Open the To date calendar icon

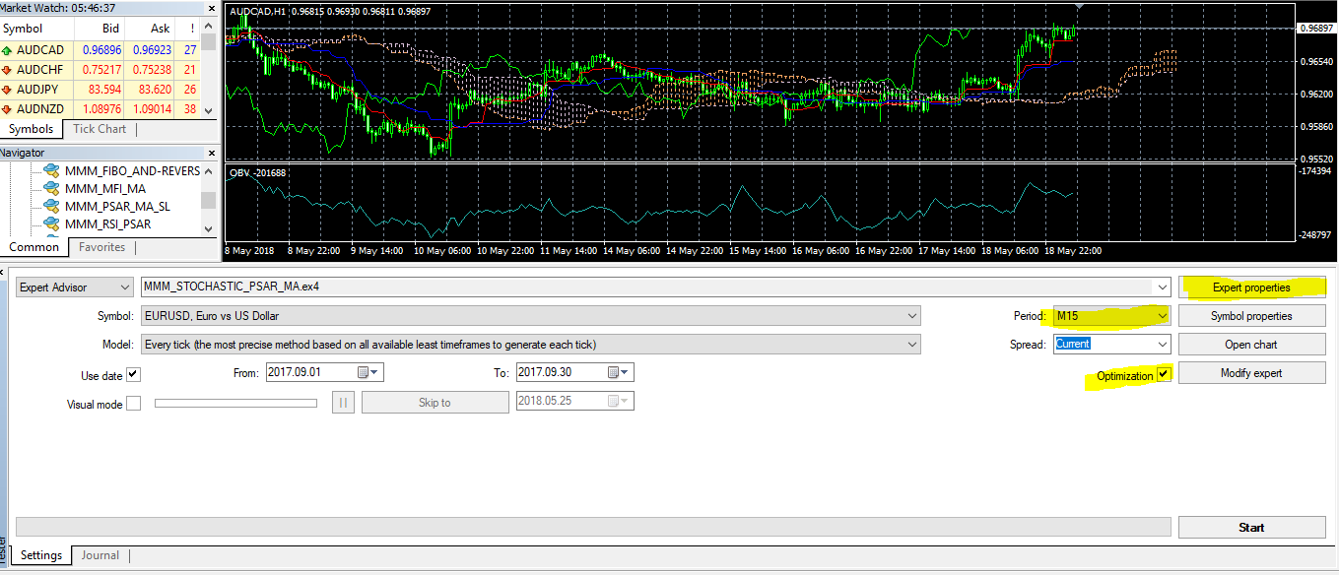tap(614, 372)
